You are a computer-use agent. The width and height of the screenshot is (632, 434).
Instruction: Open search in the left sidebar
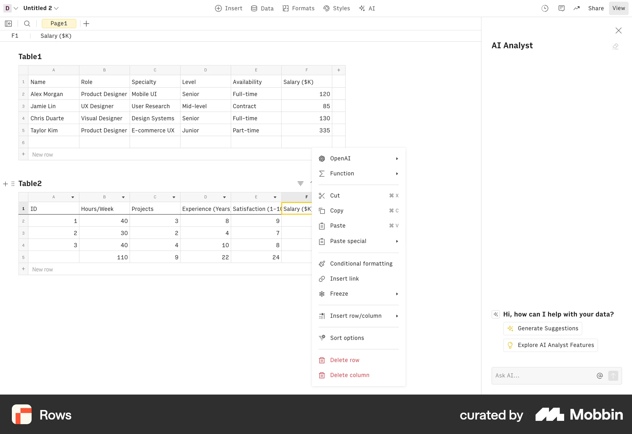pyautogui.click(x=27, y=23)
